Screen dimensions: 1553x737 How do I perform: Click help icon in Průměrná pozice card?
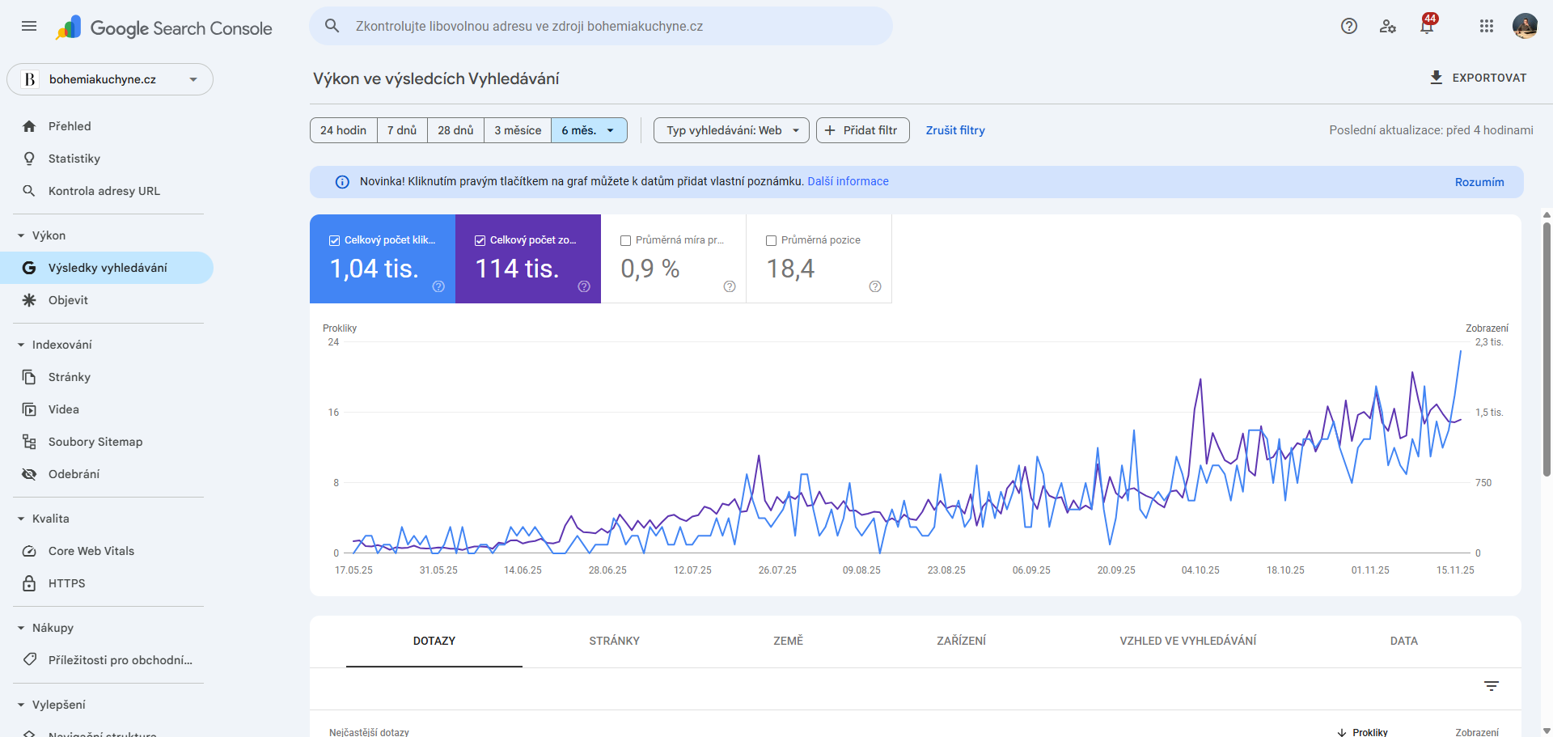pyautogui.click(x=874, y=286)
